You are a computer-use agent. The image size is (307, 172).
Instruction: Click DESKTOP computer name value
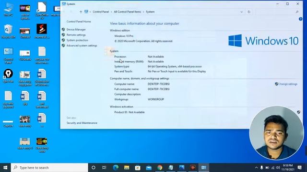(x=159, y=84)
